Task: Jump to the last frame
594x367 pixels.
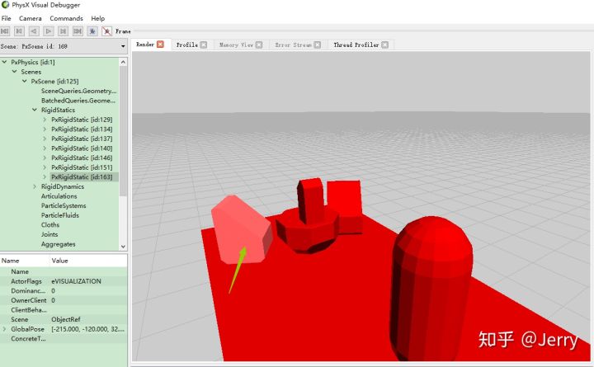Action: [x=78, y=31]
